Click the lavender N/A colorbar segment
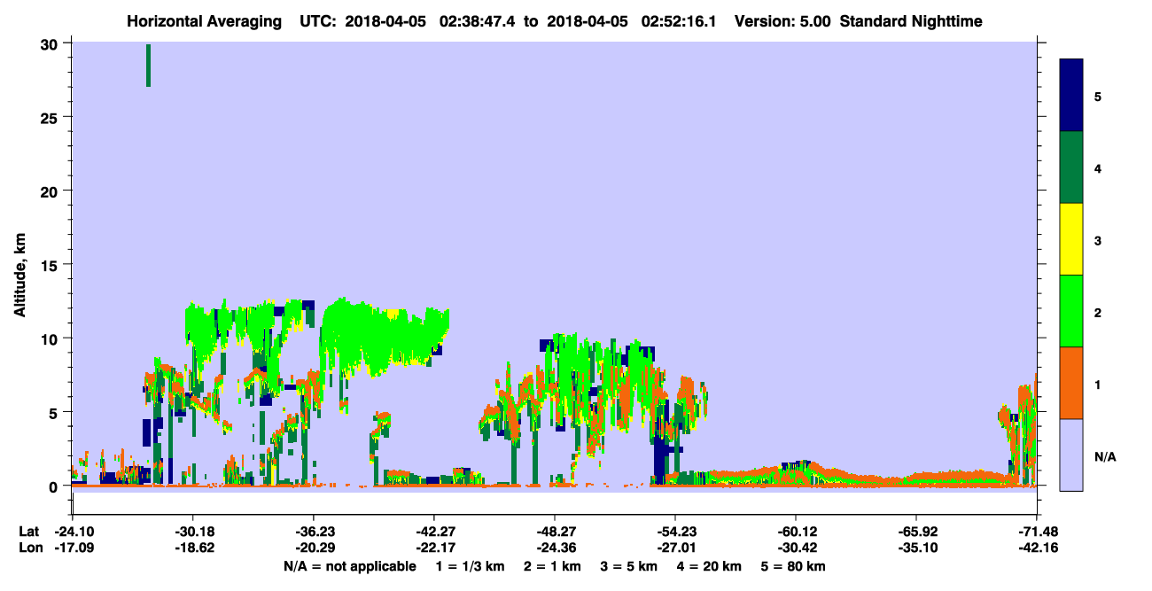Screen dimensions: 1152x591 coord(1071,455)
